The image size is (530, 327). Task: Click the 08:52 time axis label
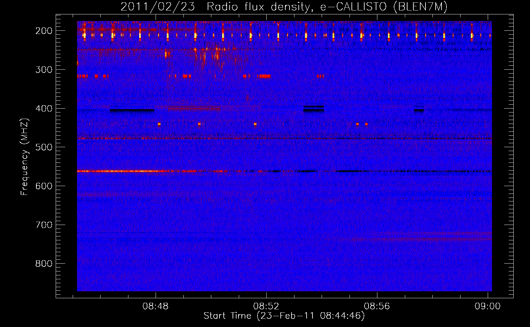click(x=266, y=306)
